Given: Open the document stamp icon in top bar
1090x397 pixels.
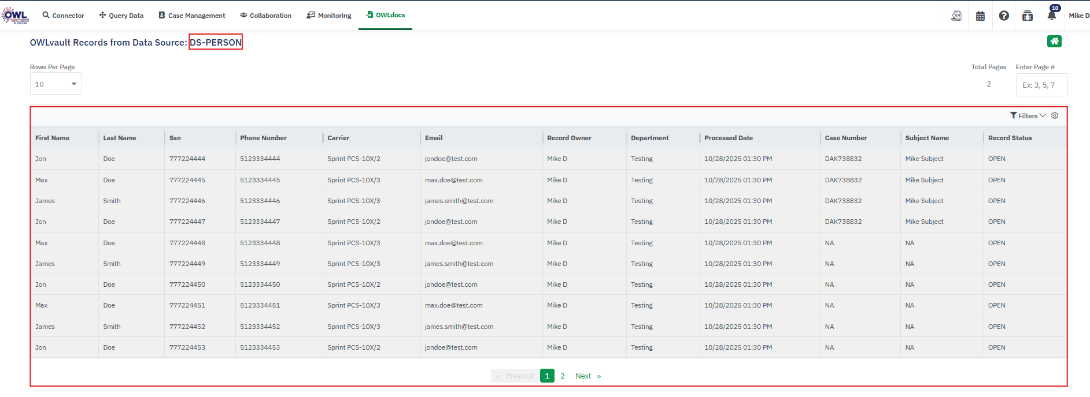Looking at the screenshot, I should click(x=956, y=16).
